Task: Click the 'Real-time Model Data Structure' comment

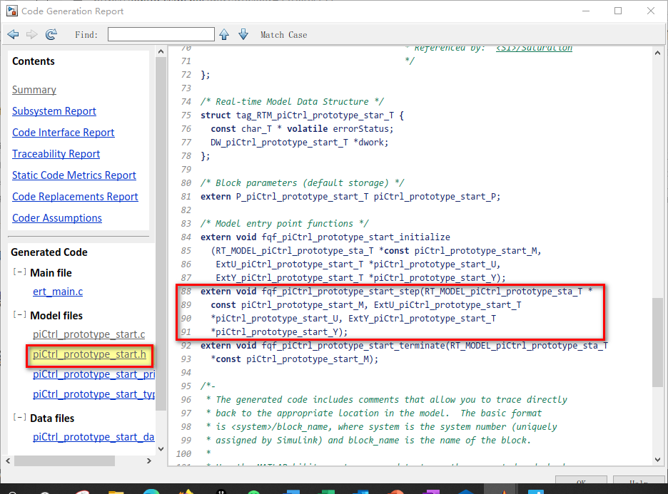Action: pos(293,102)
